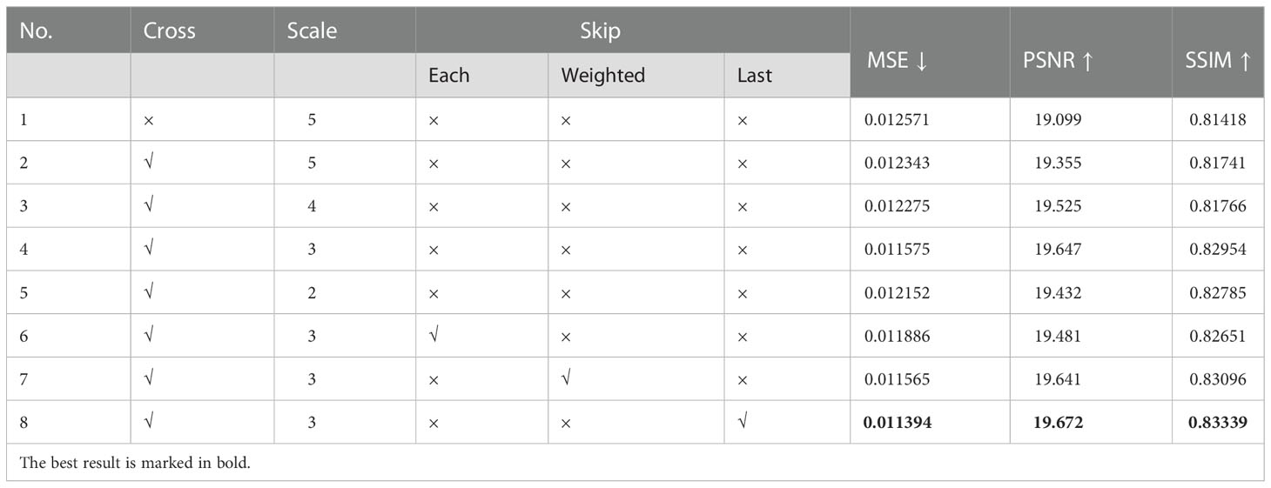Click the Last sub-column header
The height and width of the screenshot is (488, 1271).
pos(754,76)
